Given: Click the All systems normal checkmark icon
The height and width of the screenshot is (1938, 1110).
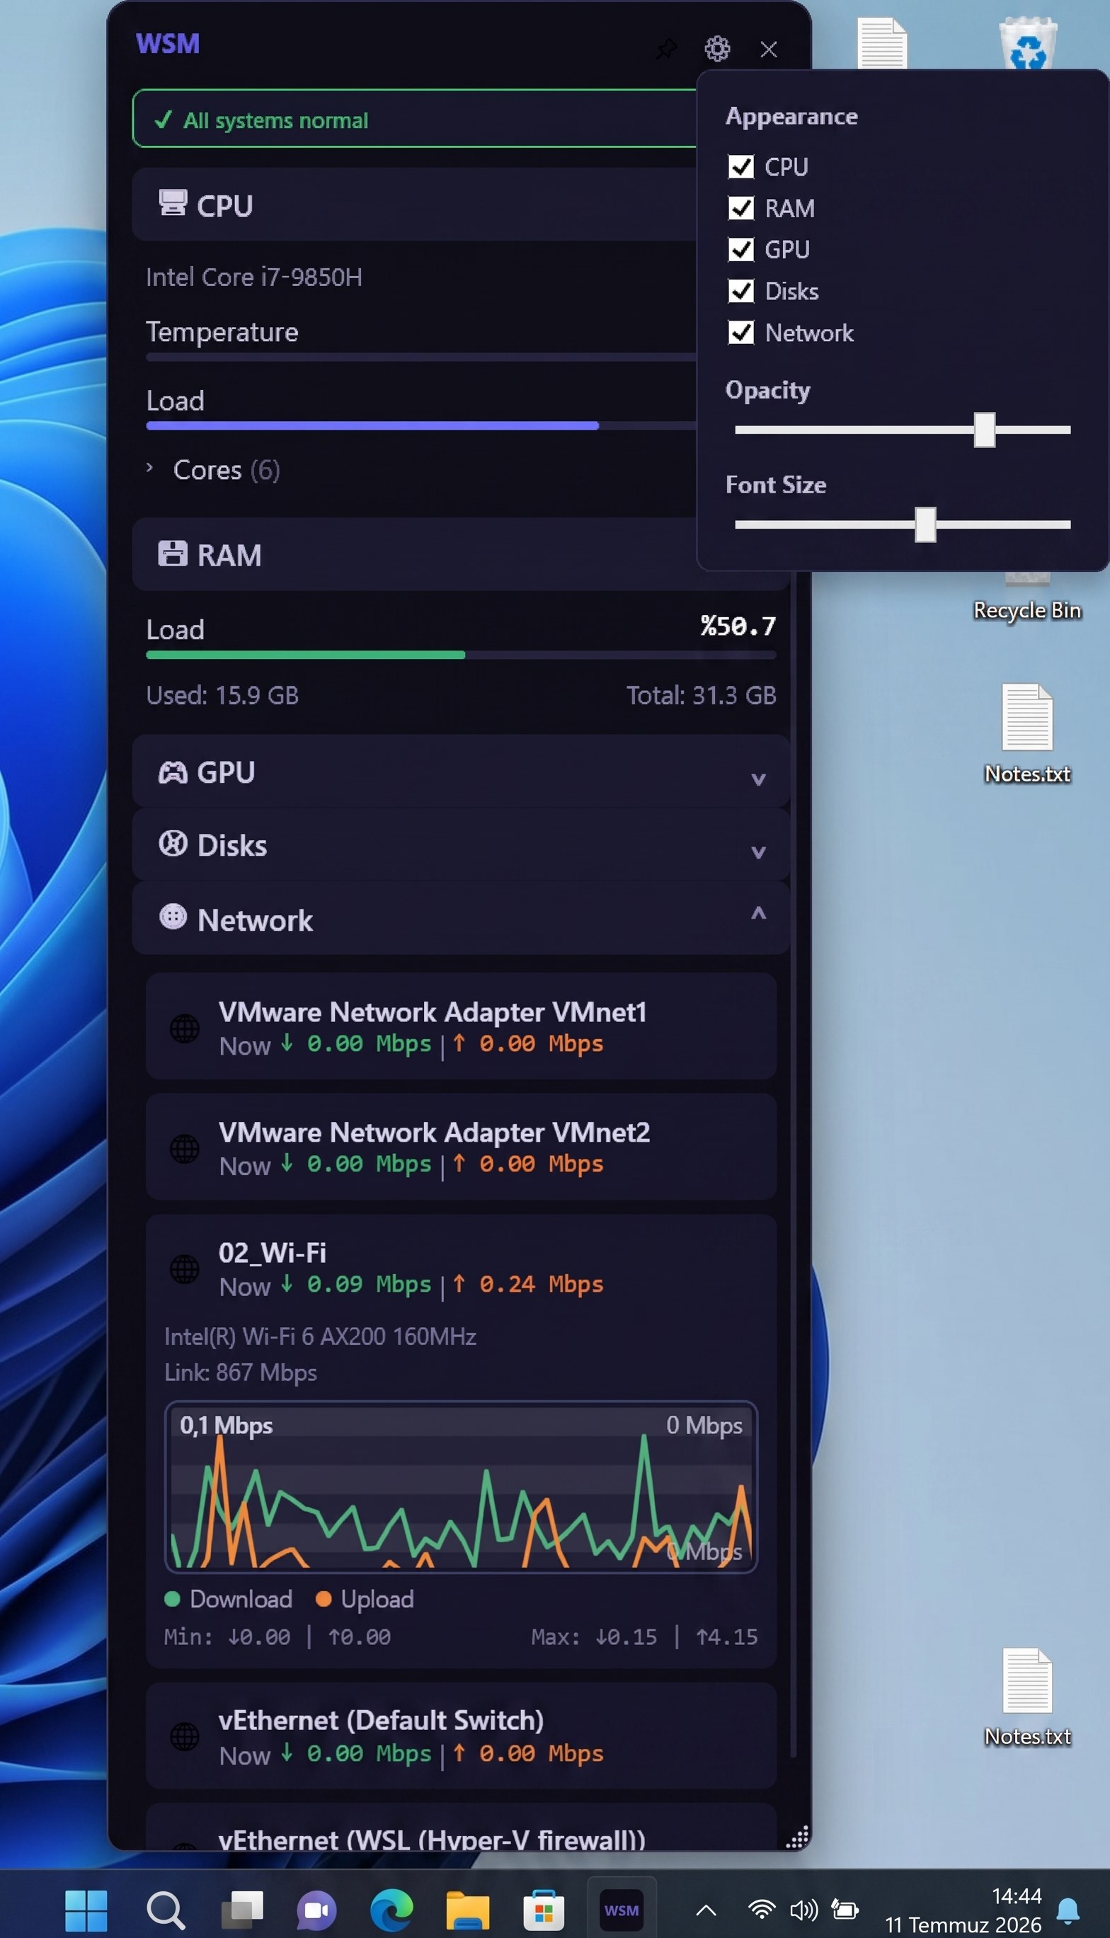Looking at the screenshot, I should point(162,120).
